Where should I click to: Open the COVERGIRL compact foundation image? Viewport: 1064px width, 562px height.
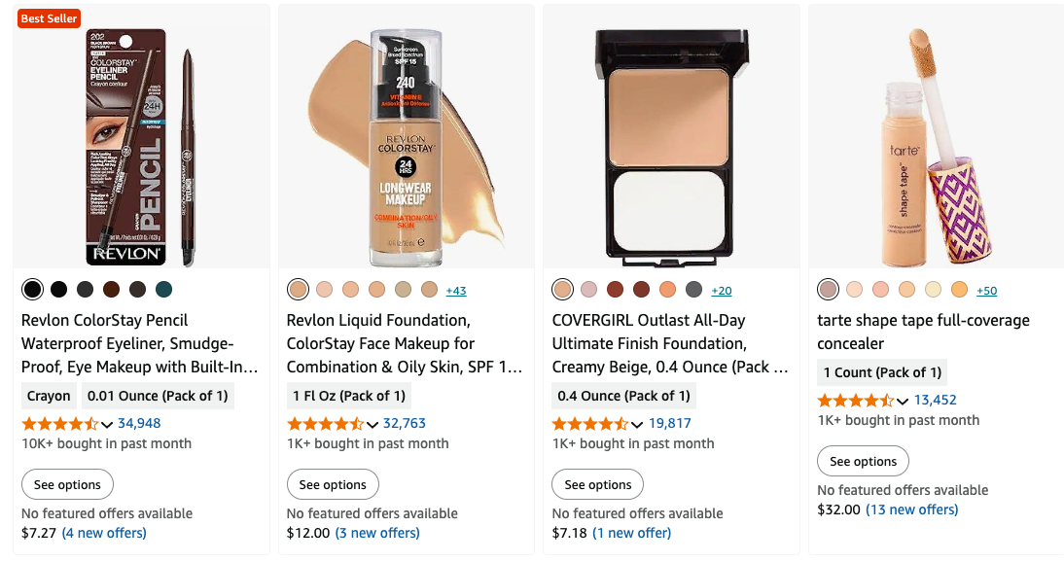click(671, 146)
